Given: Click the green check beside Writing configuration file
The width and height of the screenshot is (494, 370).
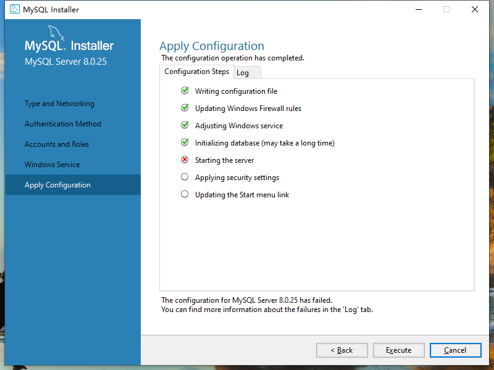Looking at the screenshot, I should tap(184, 90).
